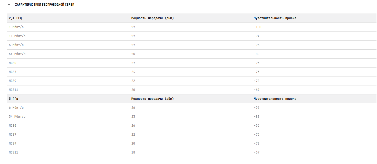Click the 5 ГГц header cell
Screen dimensions: 377x164
[14, 99]
